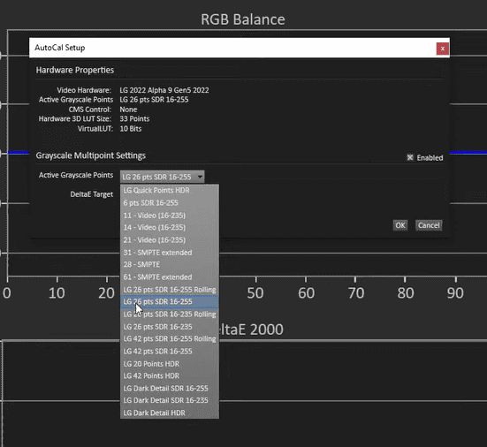This screenshot has width=487, height=447.
Task: Select 28 - SMPTE option
Action: click(170, 264)
